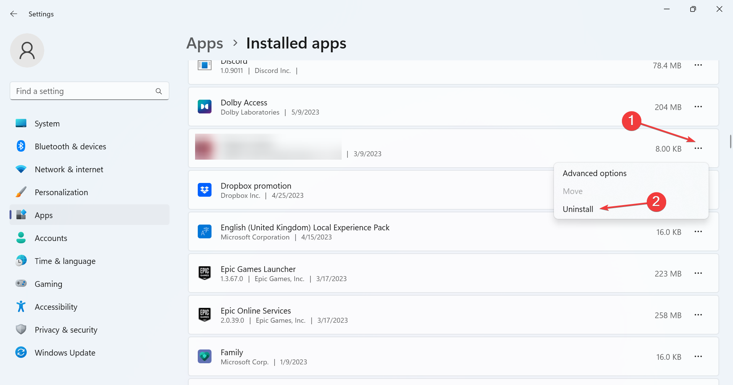This screenshot has width=733, height=385.
Task: Open more options for the 8.00 KB app
Action: pyautogui.click(x=698, y=149)
